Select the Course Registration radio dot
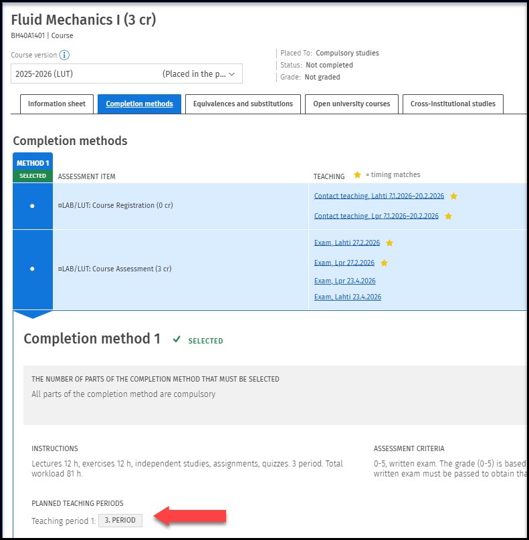This screenshot has height=540, width=529. click(32, 207)
